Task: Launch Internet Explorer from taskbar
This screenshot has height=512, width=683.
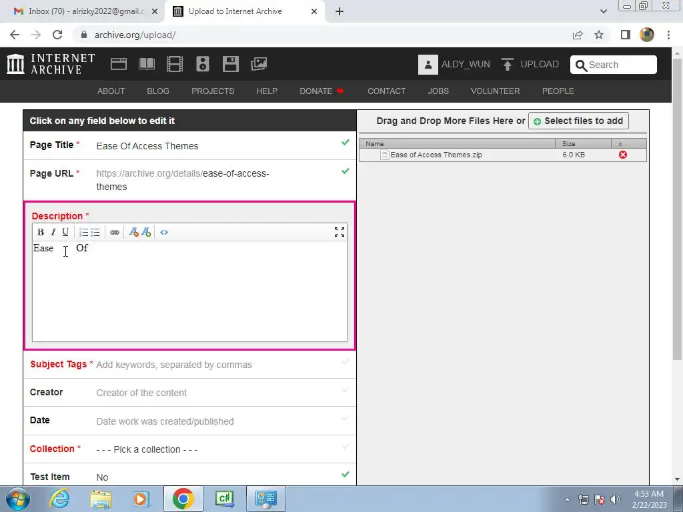Action: tap(59, 499)
